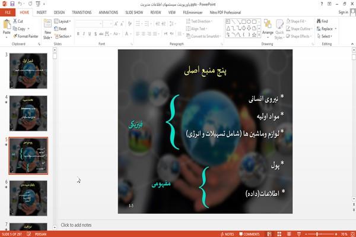Toggle the Comments pane in status bar
Image resolution: width=356 pixels, height=237 pixels.
pos(249,234)
